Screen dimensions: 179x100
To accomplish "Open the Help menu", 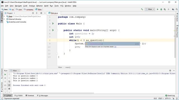I will (x=75, y=6).
